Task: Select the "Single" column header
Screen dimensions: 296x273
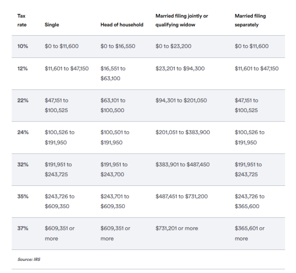Action: click(x=52, y=25)
